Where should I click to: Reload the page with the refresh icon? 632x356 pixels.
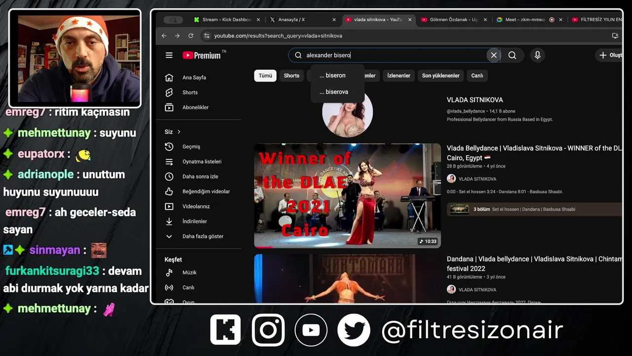(191, 36)
